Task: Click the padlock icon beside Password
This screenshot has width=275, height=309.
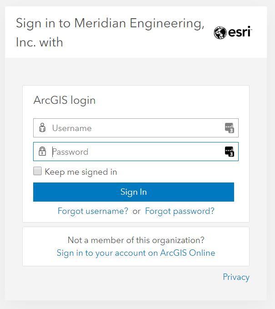Action: click(x=42, y=152)
